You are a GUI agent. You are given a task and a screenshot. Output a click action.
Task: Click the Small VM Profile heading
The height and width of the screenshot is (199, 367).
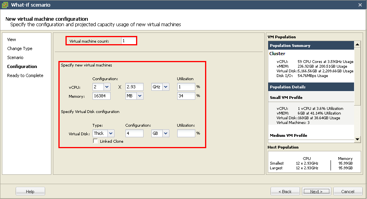286,97
